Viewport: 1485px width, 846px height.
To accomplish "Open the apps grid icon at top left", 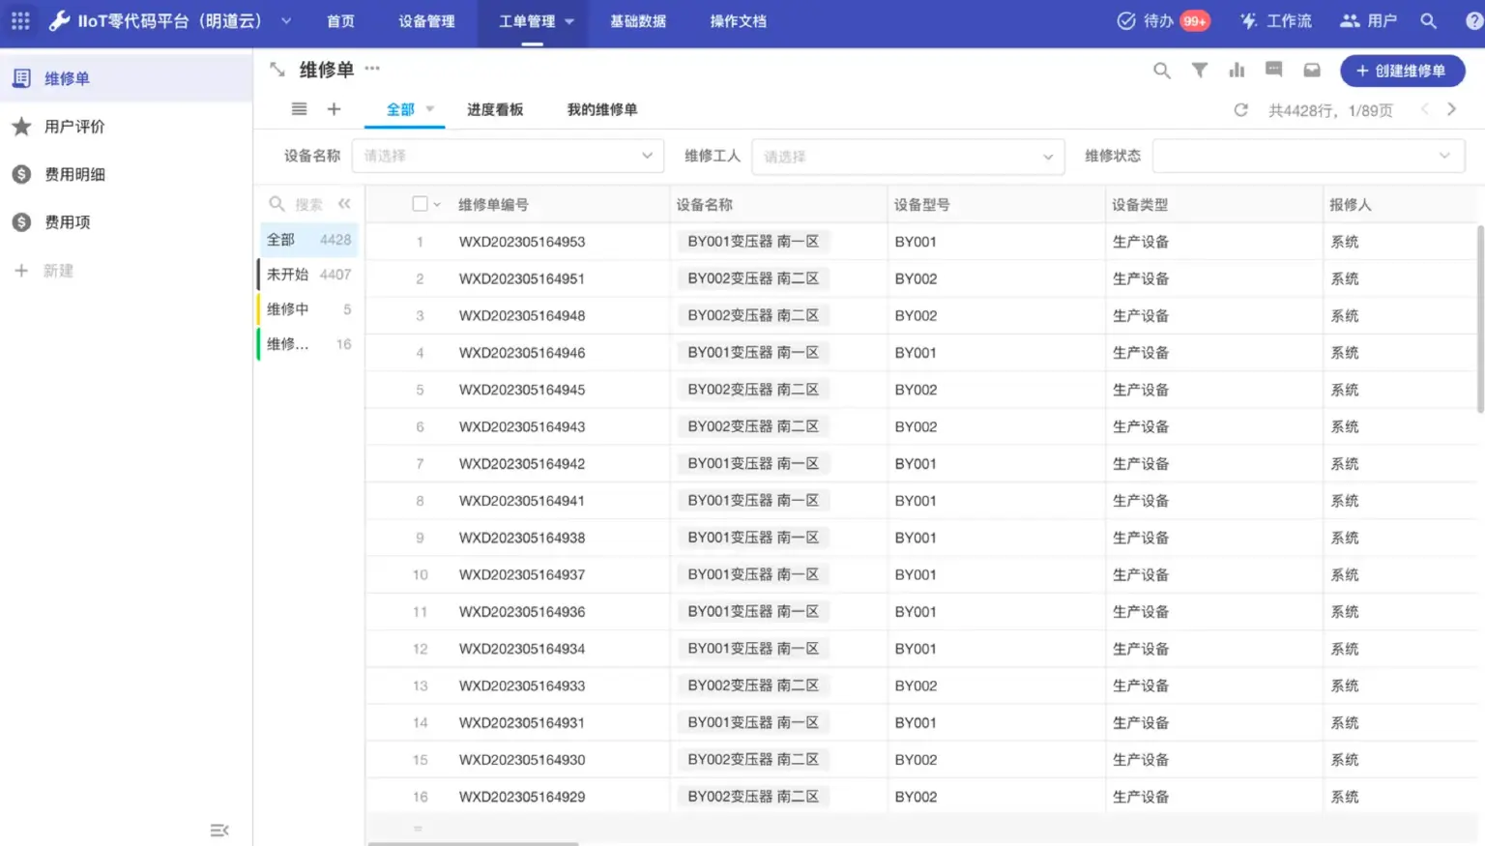I will tap(19, 20).
